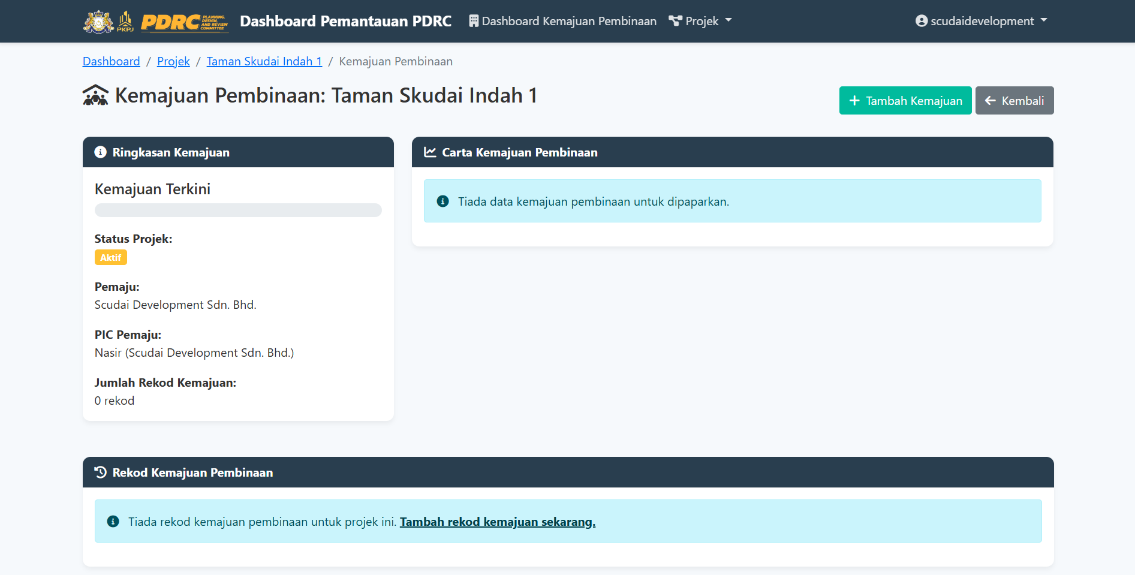Image resolution: width=1135 pixels, height=575 pixels.
Task: Click the Kembali button
Action: (1014, 100)
